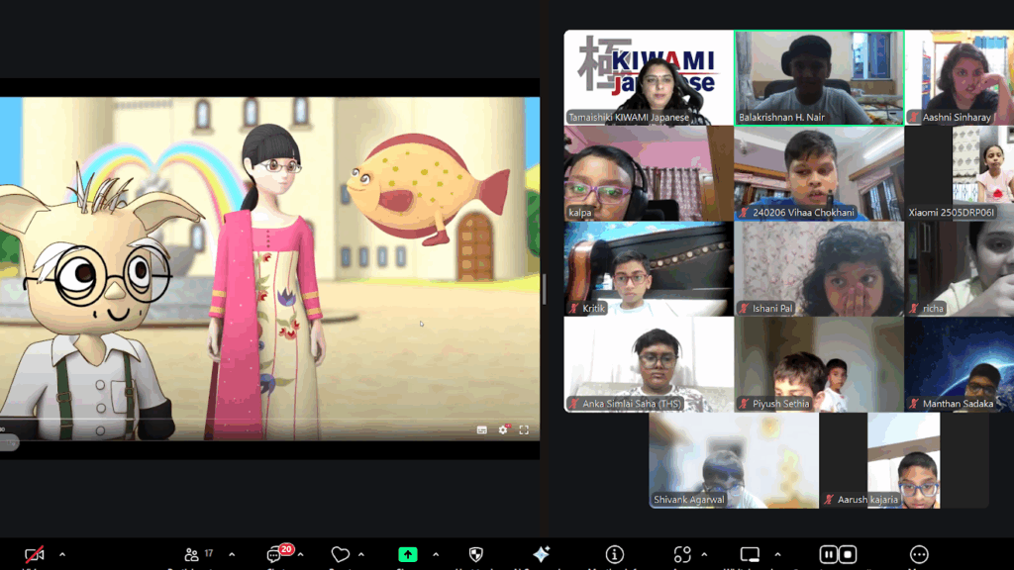1014x570 pixels.
Task: Open Host tools shield icon
Action: pos(475,555)
